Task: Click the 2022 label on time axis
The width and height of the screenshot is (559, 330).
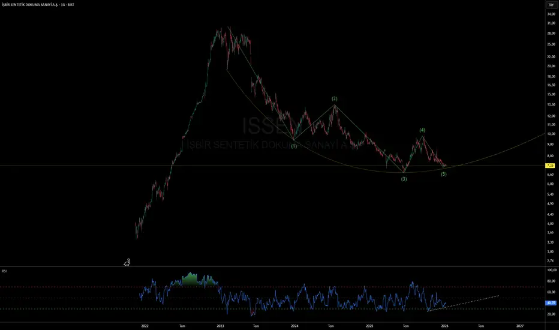Action: click(145, 326)
